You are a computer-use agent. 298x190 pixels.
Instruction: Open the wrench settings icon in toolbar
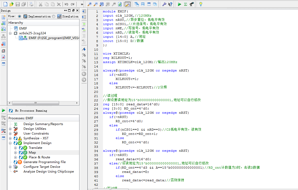[x=164, y=4]
